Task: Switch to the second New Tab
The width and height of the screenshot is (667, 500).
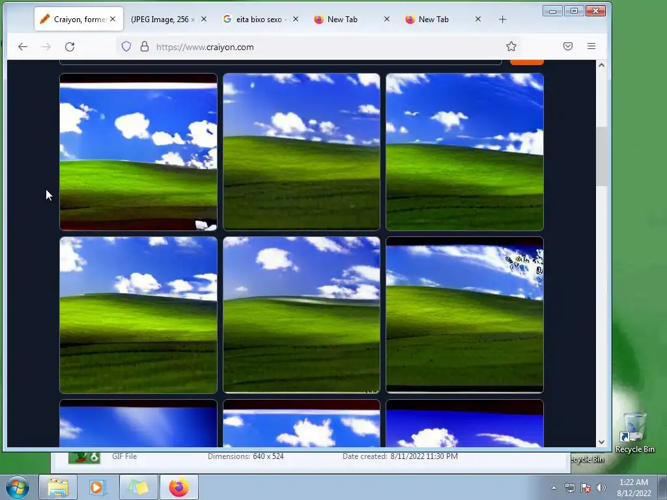Action: (x=433, y=19)
